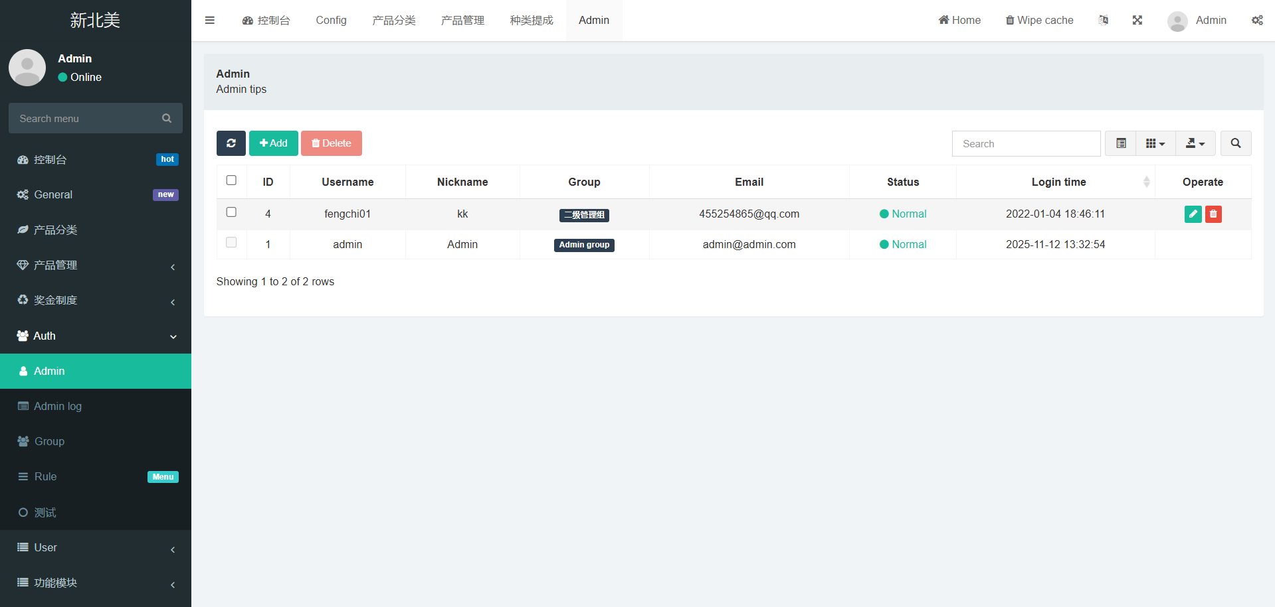Tick the checkbox for admin row

pos(231,243)
